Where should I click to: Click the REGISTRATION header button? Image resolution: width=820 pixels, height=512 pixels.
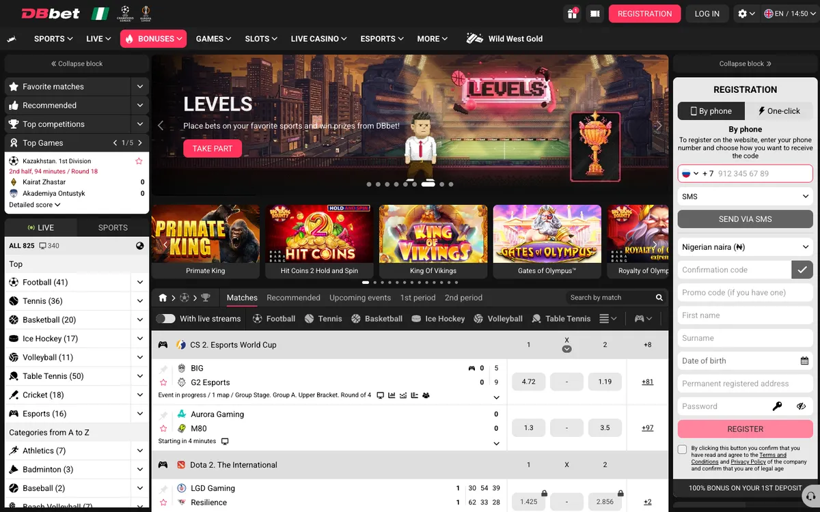[x=644, y=14]
